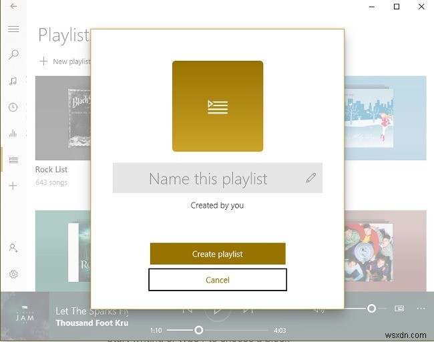
Task: Go to the previous track
Action: pyautogui.click(x=188, y=311)
